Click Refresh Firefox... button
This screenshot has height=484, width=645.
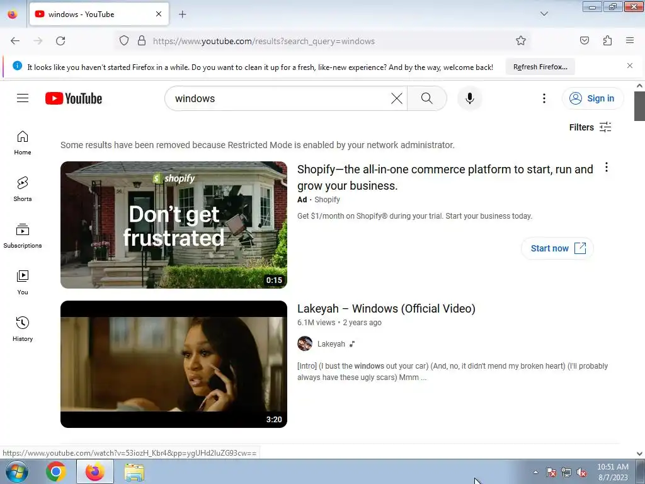coord(540,67)
